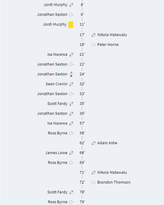
Task: Click the conversion icon beside Peter Horne
Action: [93, 45]
